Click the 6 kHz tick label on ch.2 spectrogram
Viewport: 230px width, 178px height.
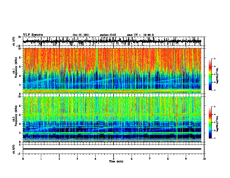tap(20, 115)
